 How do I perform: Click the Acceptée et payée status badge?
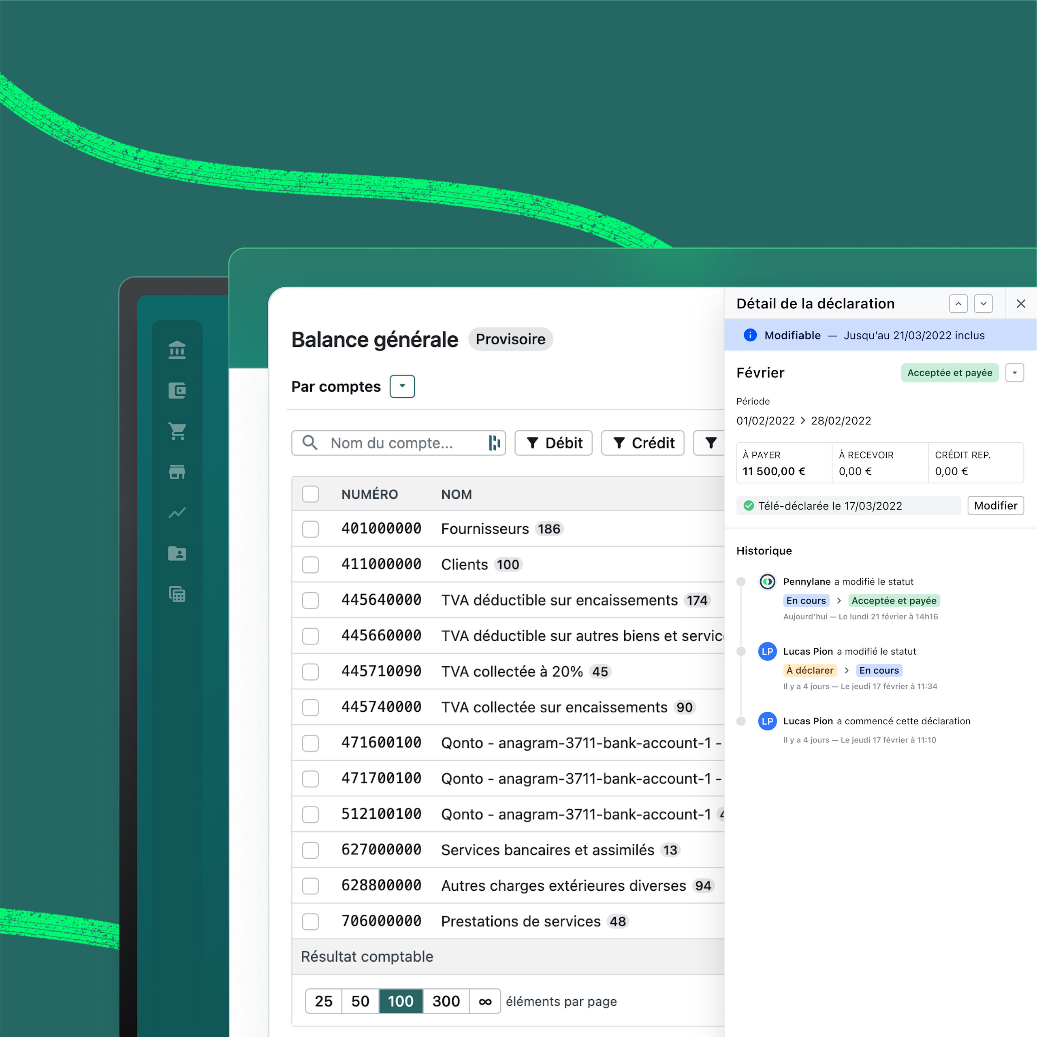[950, 373]
